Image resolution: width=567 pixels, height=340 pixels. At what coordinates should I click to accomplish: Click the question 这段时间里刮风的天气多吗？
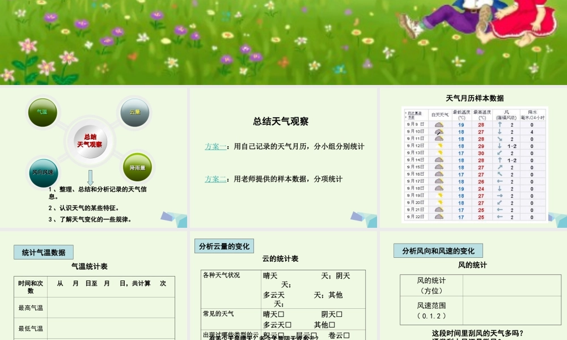click(477, 333)
